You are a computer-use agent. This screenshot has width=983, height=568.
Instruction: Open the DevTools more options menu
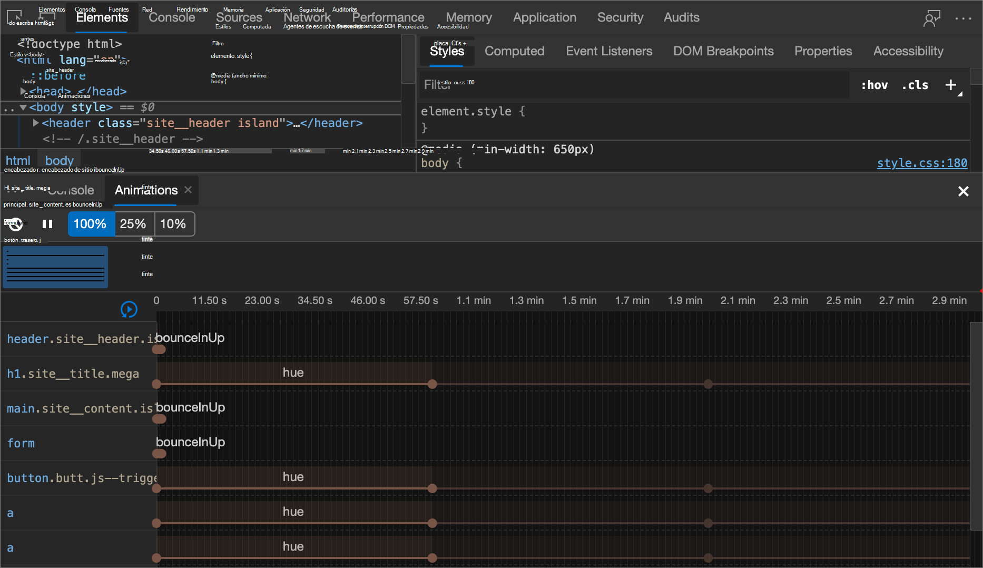pyautogui.click(x=963, y=18)
